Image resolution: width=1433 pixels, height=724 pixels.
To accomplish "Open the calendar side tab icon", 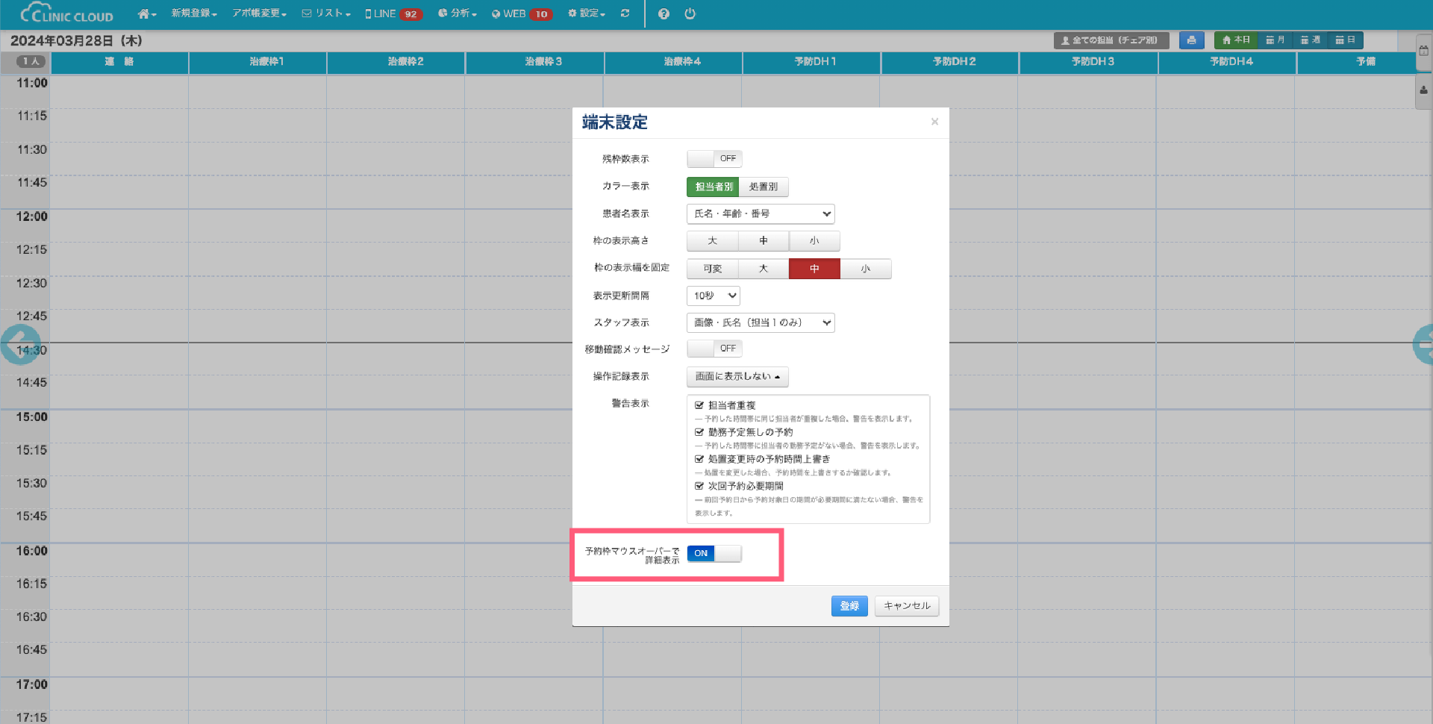I will pos(1423,51).
